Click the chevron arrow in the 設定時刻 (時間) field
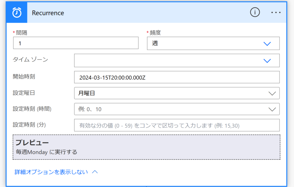 (272, 109)
